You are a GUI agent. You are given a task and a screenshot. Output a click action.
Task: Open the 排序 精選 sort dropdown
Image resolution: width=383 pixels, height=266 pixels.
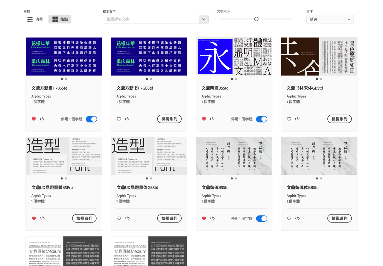point(330,19)
